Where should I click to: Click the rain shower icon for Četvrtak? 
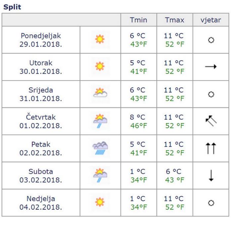100,121
